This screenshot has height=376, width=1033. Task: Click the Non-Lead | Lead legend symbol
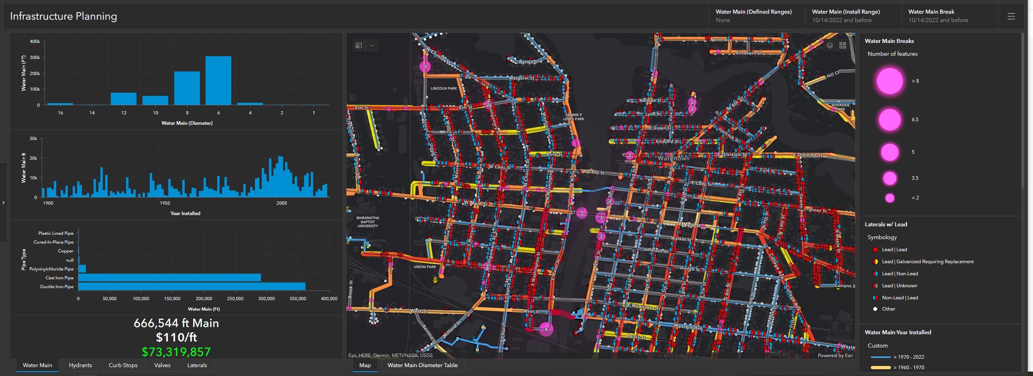tap(875, 298)
